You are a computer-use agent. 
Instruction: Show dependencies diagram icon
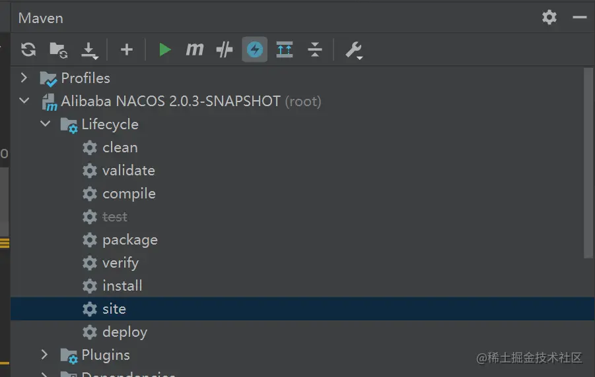pyautogui.click(x=285, y=49)
